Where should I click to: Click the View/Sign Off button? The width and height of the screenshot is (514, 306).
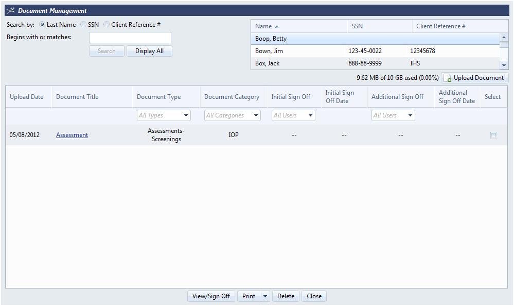[211, 296]
